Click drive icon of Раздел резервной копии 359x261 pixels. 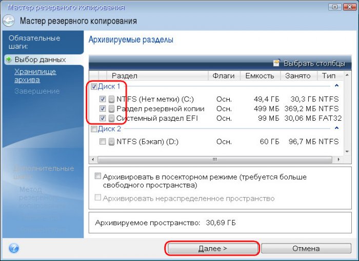[111, 109]
